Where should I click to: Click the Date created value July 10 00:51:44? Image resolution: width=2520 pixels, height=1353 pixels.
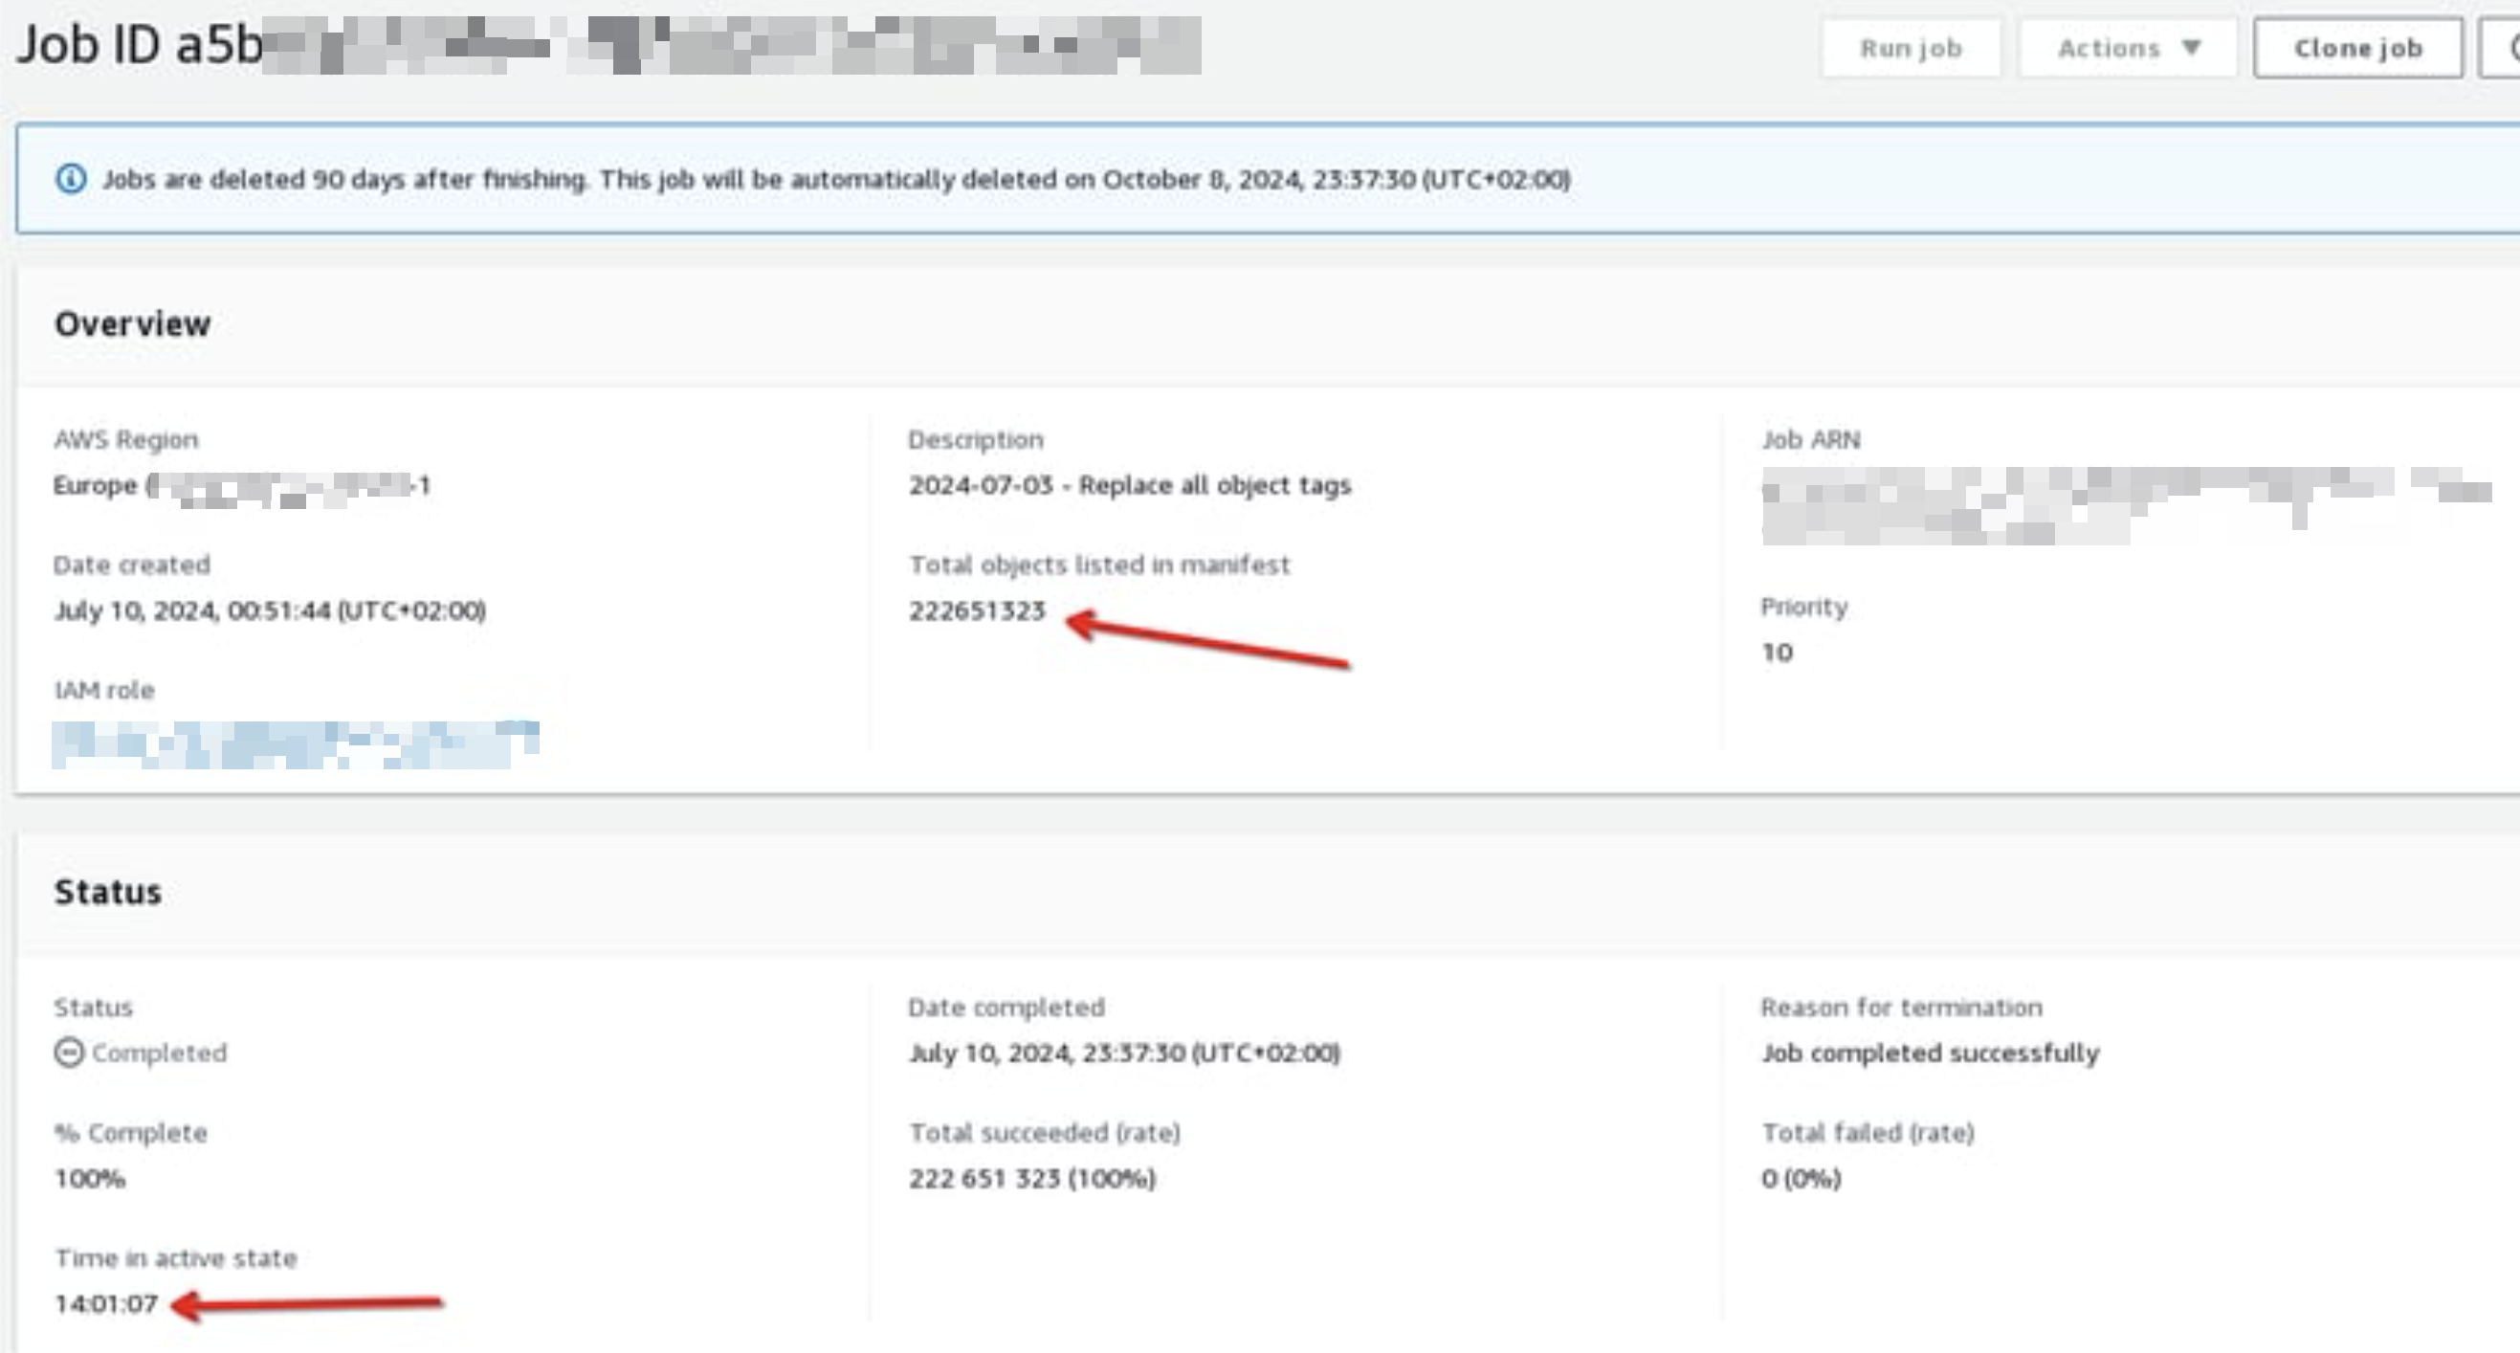pyautogui.click(x=269, y=610)
